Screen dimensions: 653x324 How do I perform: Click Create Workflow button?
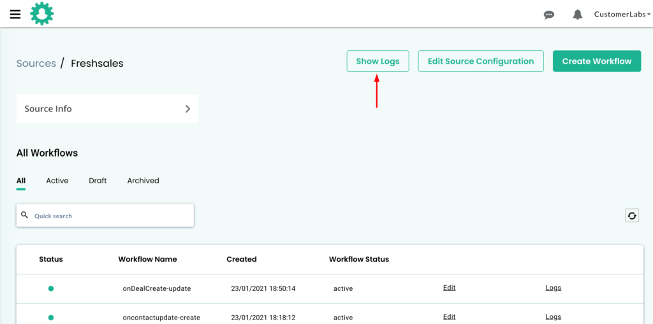[597, 61]
